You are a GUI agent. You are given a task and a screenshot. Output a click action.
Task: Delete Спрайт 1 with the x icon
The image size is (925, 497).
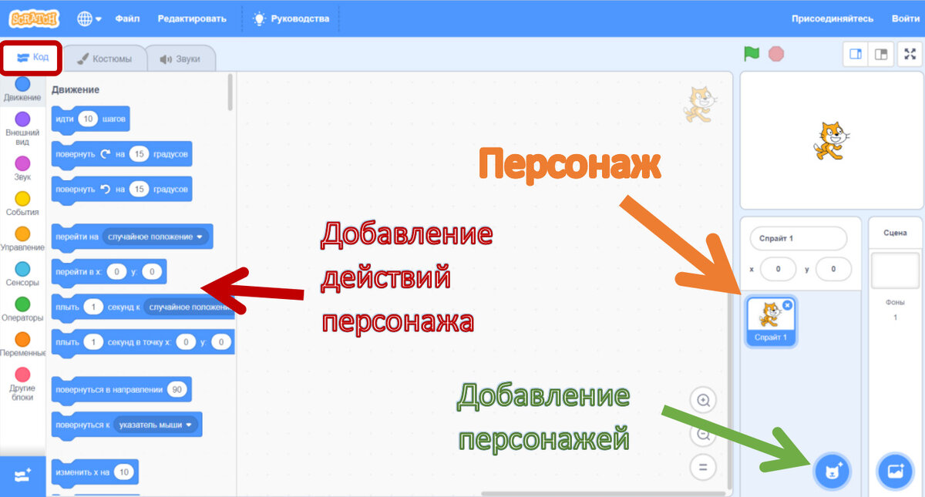coord(787,305)
